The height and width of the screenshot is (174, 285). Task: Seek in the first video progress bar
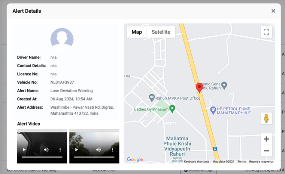point(42,157)
